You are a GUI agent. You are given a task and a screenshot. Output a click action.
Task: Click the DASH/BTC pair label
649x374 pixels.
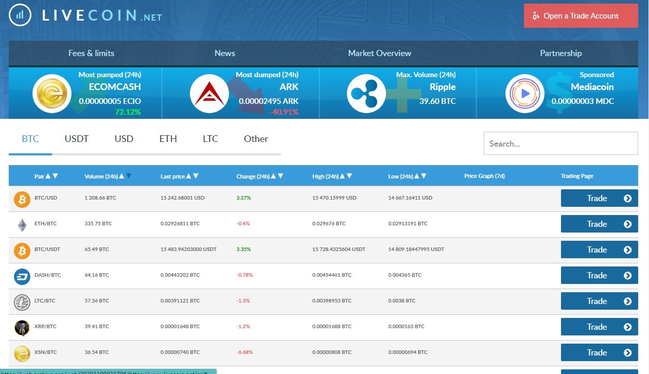click(47, 275)
